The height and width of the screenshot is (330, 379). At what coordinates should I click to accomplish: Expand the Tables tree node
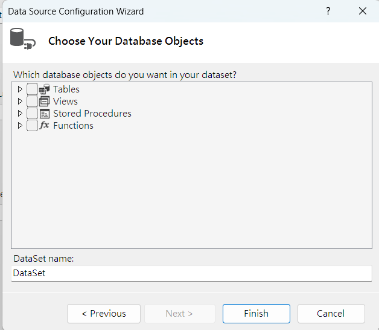click(x=20, y=89)
